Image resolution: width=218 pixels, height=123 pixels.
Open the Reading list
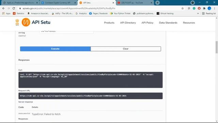pos(209,14)
